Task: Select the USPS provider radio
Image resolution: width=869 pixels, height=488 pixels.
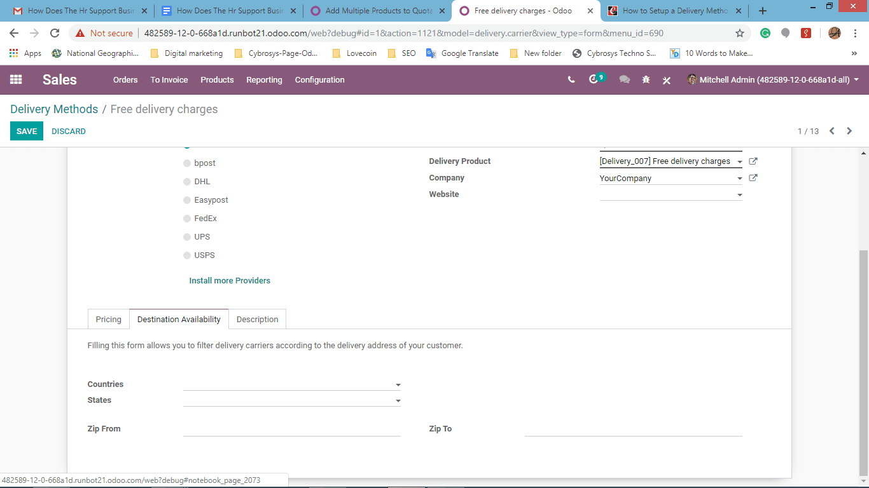Action: point(187,255)
